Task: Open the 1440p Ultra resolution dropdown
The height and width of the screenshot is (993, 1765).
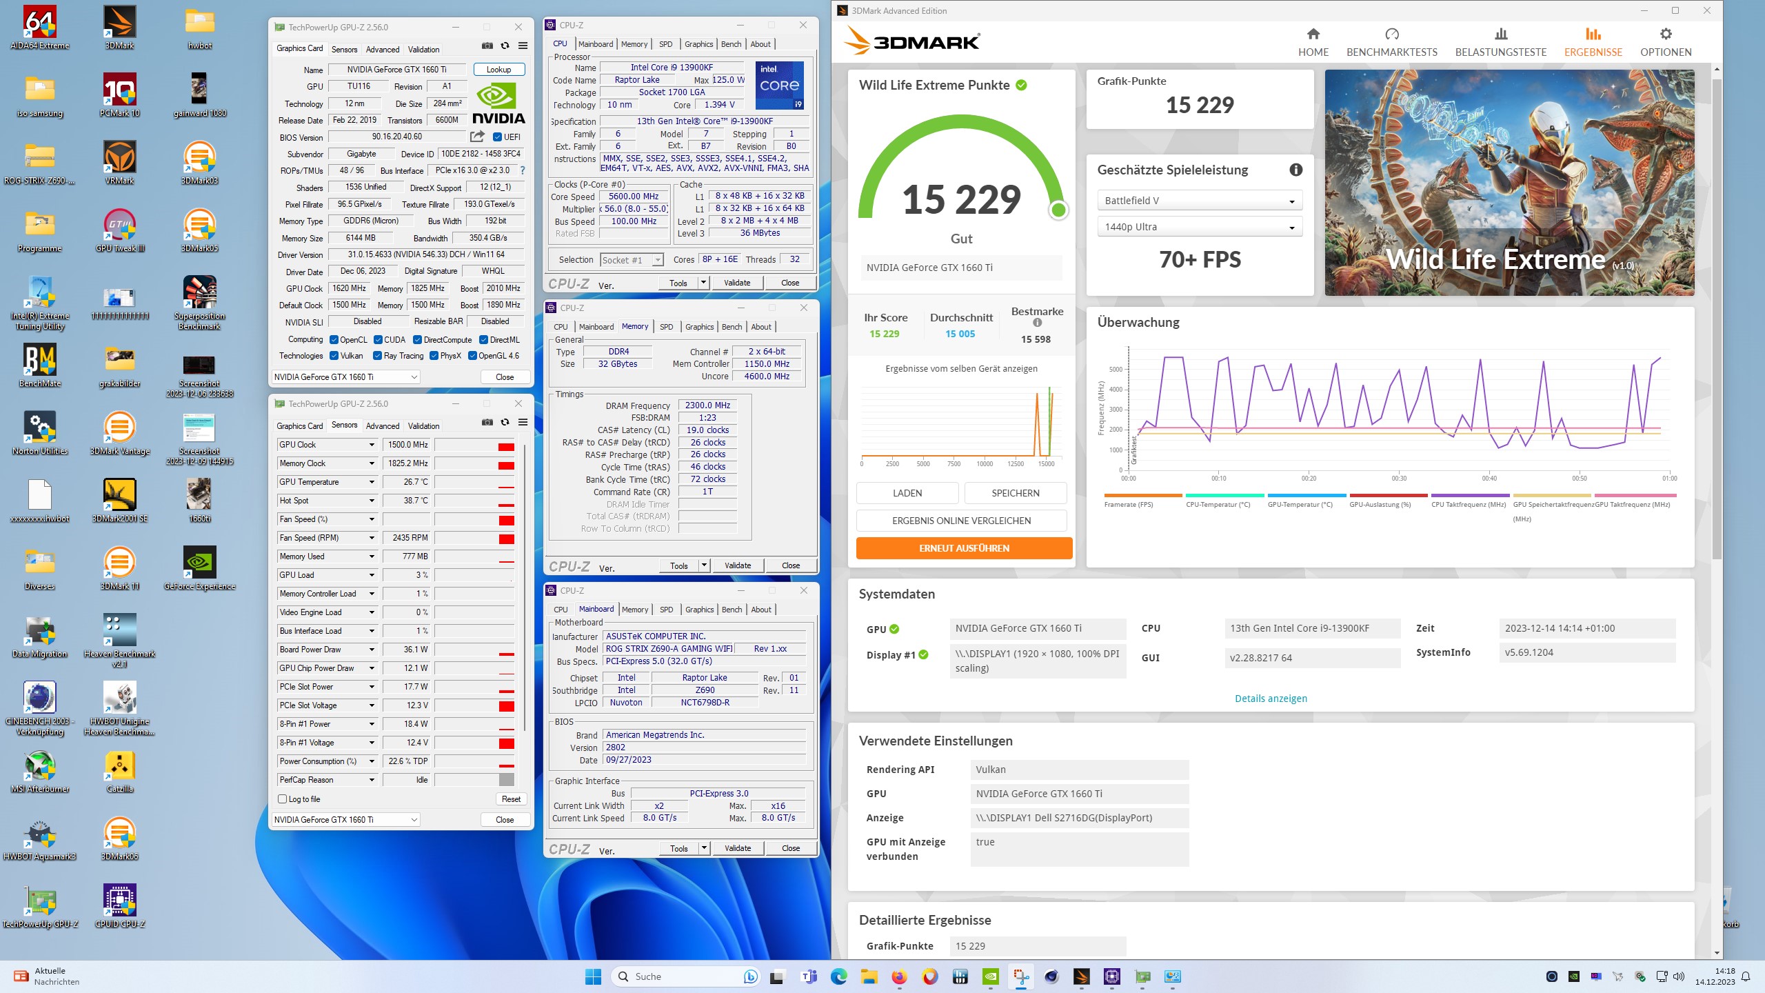Action: (1199, 227)
